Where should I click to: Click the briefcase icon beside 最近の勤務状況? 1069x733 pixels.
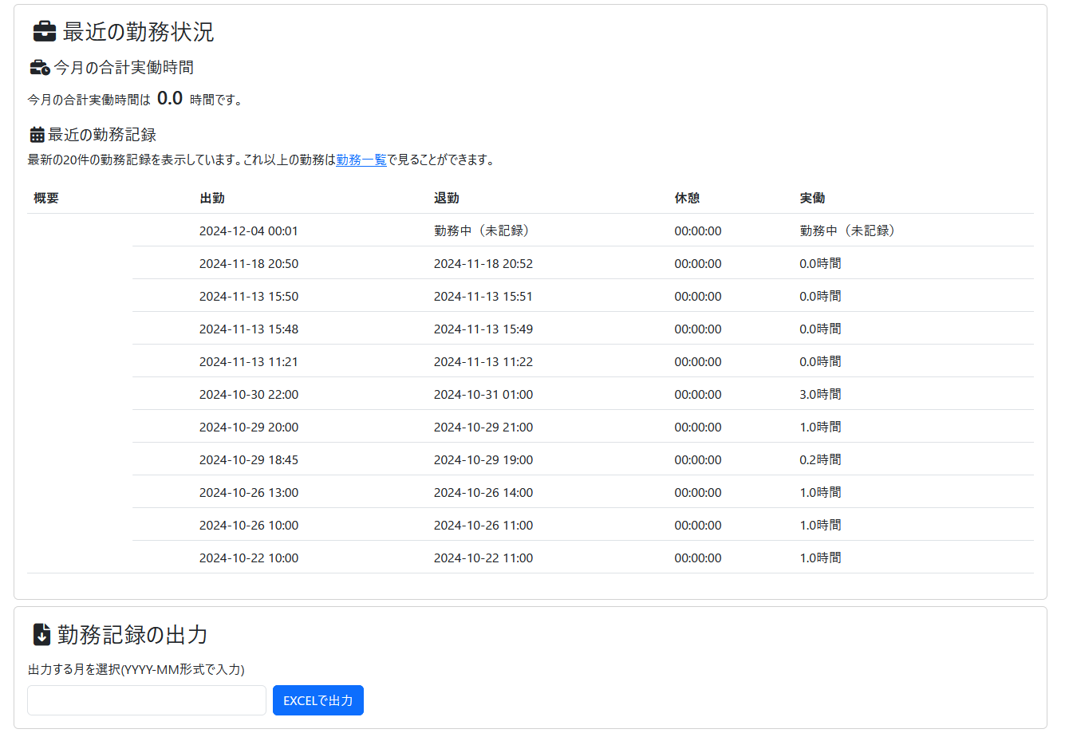tap(44, 32)
